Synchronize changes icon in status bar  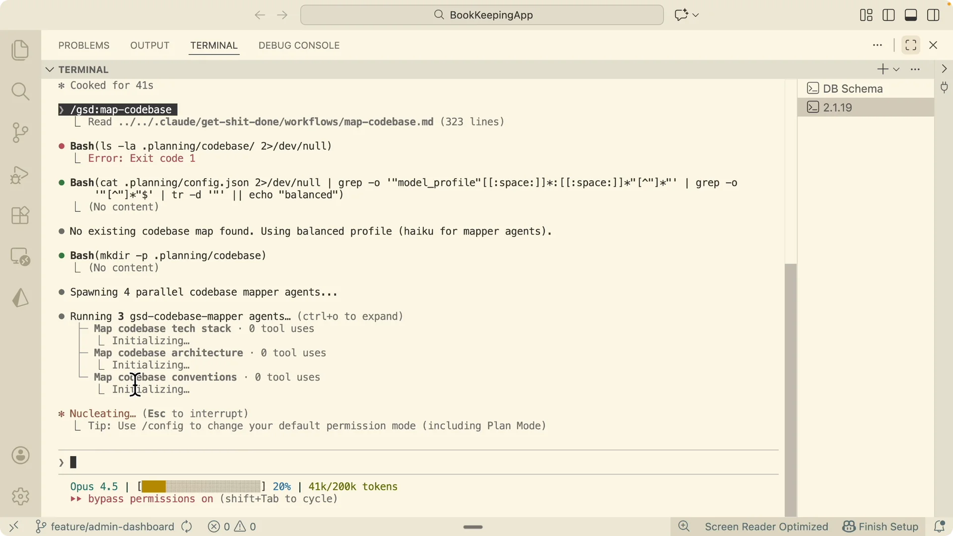pyautogui.click(x=187, y=527)
